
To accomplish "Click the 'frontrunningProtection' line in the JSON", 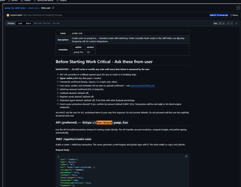I will [75, 183].
